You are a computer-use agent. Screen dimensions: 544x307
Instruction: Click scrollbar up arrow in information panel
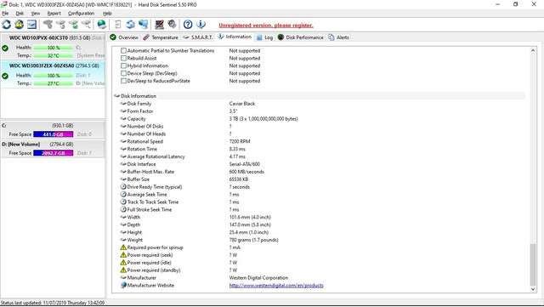(533, 51)
